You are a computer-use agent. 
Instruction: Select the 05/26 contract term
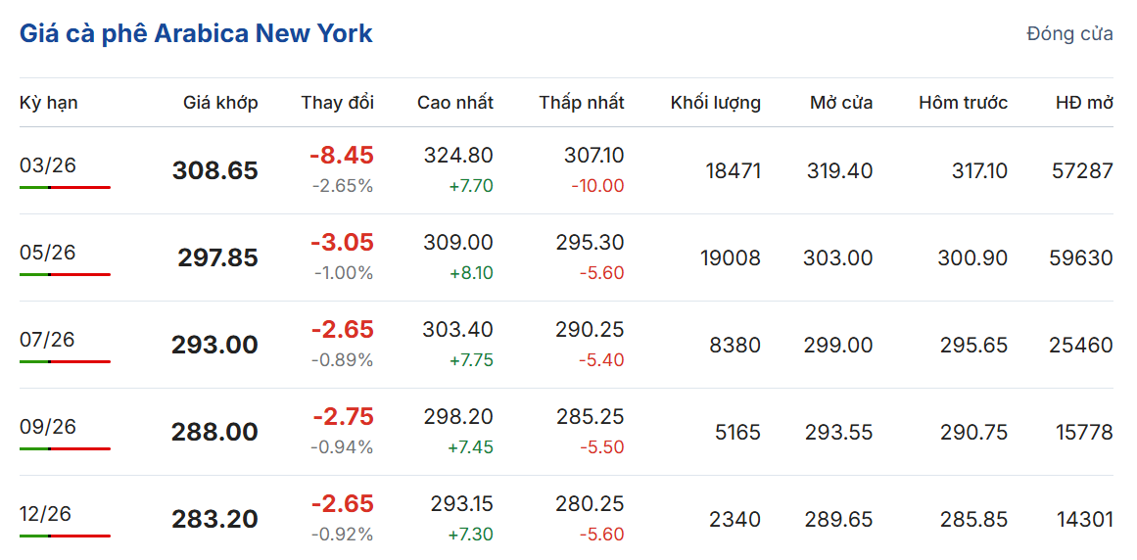pos(48,253)
